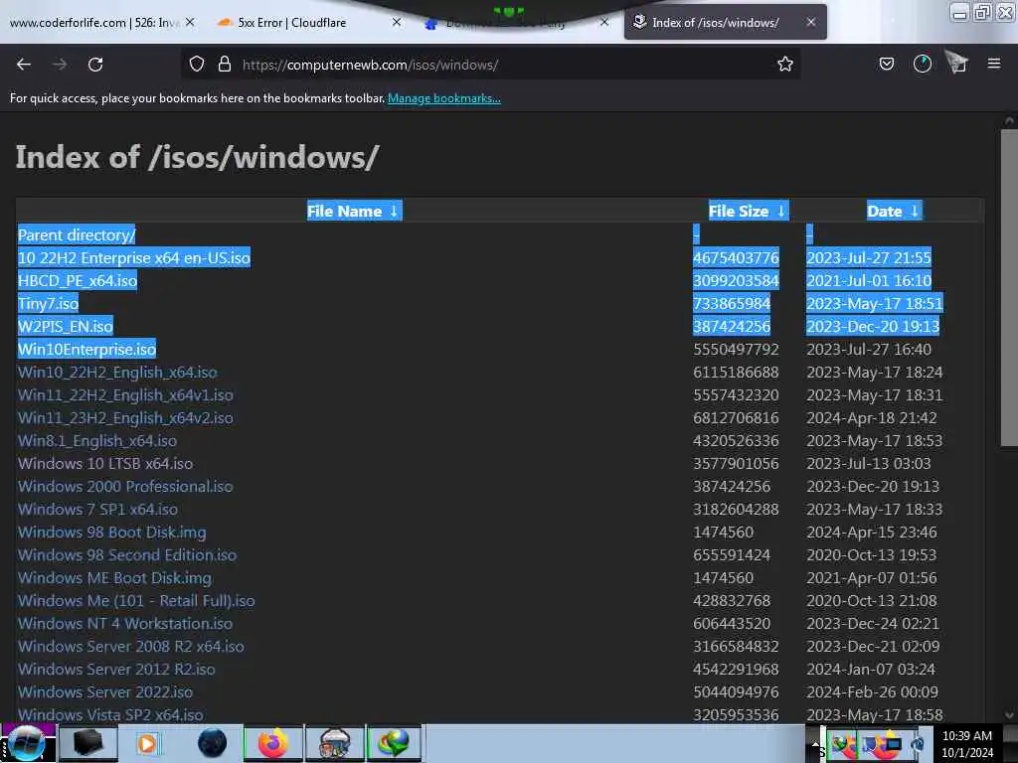This screenshot has height=763, width=1018.
Task: Click scrollbar down arrow
Action: point(1009,715)
